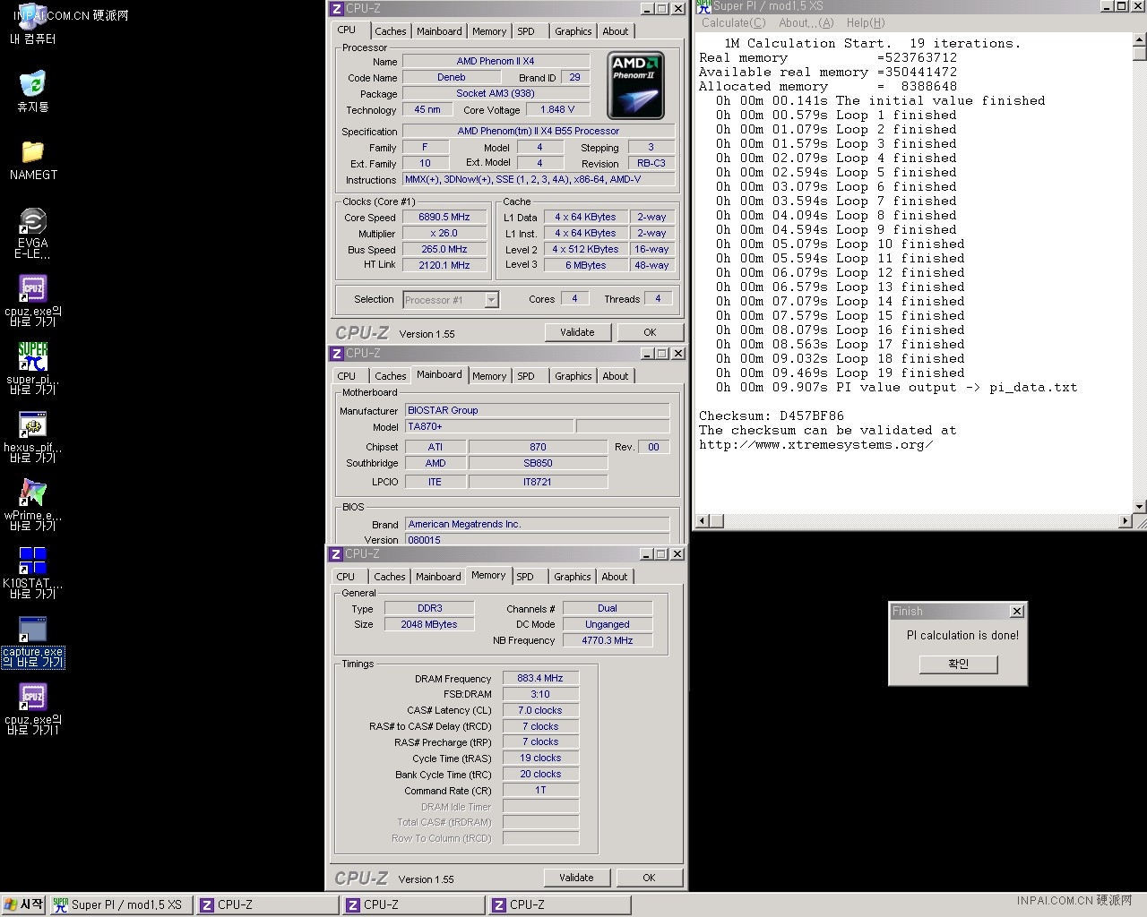This screenshot has height=917, width=1147.
Task: Click NB Frequency value 4770.3 MHz
Action: tap(607, 641)
